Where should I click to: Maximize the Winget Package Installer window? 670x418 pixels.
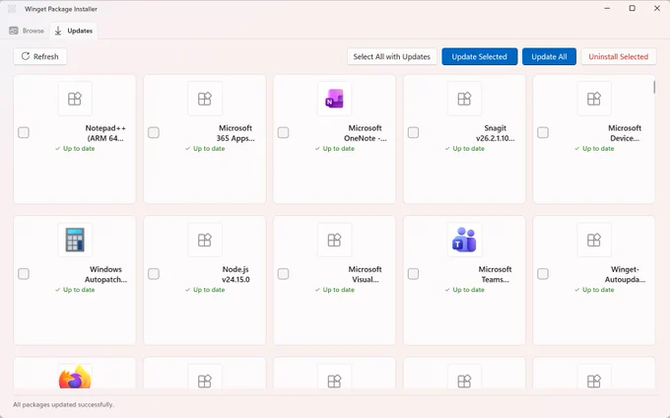[x=632, y=8]
